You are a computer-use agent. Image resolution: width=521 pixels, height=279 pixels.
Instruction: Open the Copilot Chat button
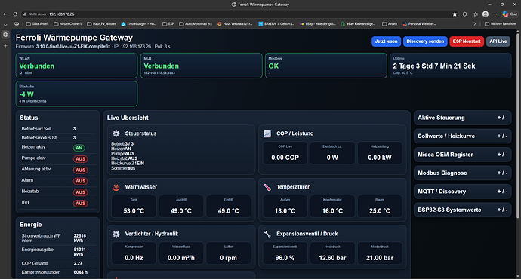(x=510, y=14)
